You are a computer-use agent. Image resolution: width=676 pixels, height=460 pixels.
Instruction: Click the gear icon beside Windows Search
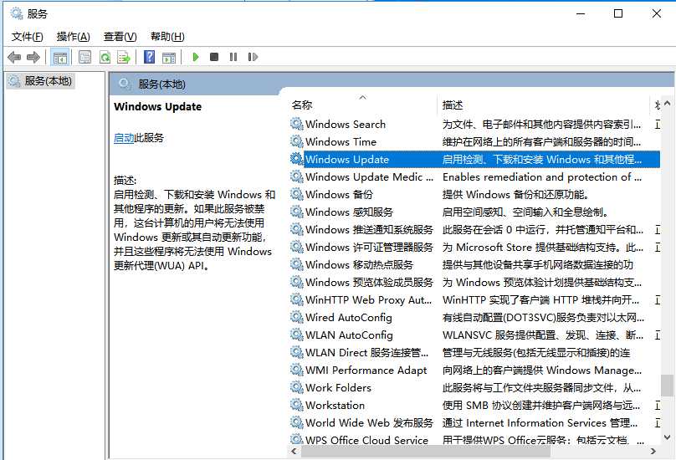coord(297,124)
